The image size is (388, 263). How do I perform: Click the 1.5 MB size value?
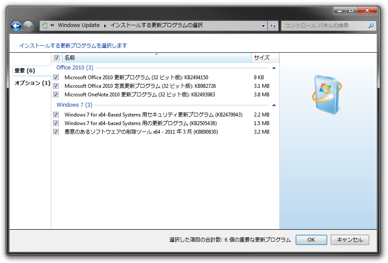coord(261,123)
